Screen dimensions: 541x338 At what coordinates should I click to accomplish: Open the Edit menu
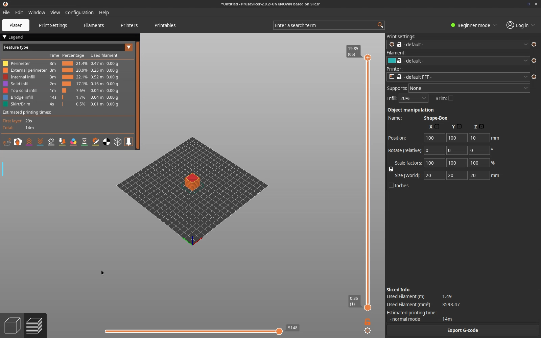click(19, 13)
